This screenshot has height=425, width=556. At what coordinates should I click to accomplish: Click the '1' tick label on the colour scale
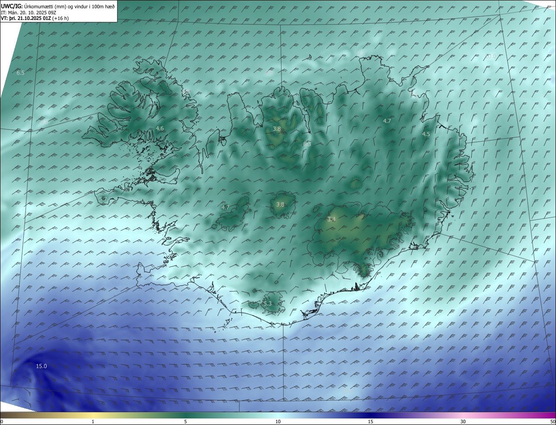[x=93, y=422]
